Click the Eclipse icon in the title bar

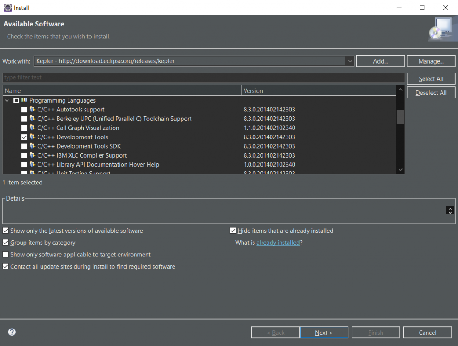tap(8, 8)
